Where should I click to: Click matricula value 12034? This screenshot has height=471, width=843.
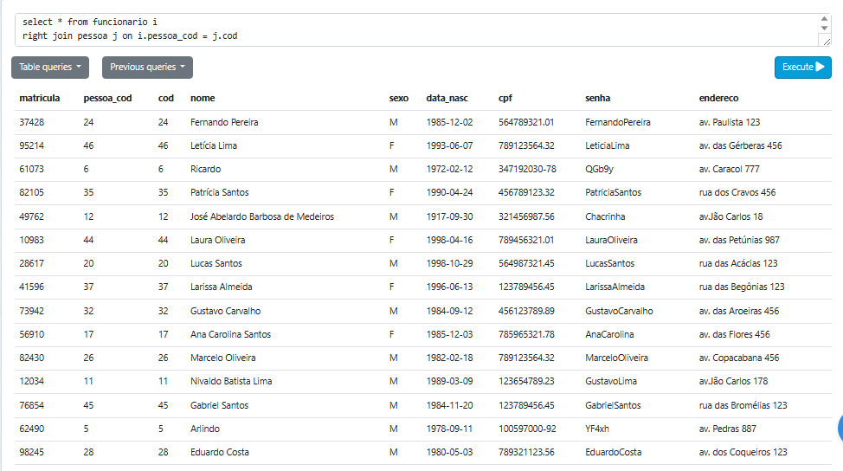coord(32,381)
